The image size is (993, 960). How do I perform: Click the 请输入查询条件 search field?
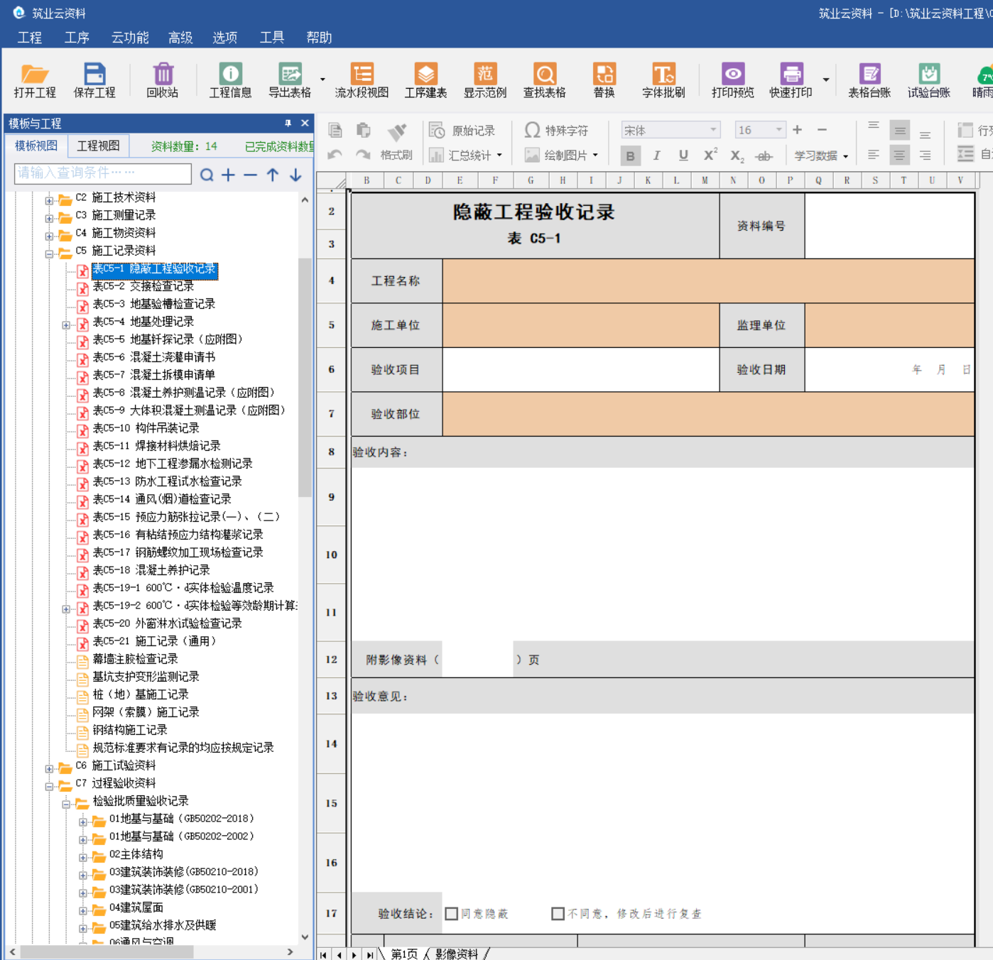[103, 173]
